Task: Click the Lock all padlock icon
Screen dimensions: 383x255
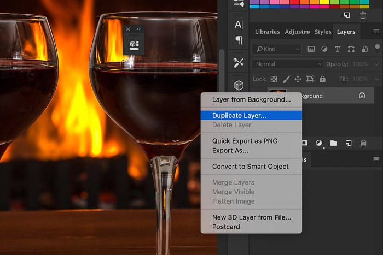Action: tap(322, 79)
